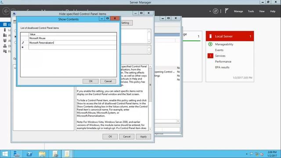This screenshot has height=158, width=281.
Task: Click Cancel in Show Contents dialog
Action: point(108,81)
